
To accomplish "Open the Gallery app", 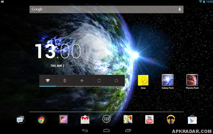I will pos(64,119).
